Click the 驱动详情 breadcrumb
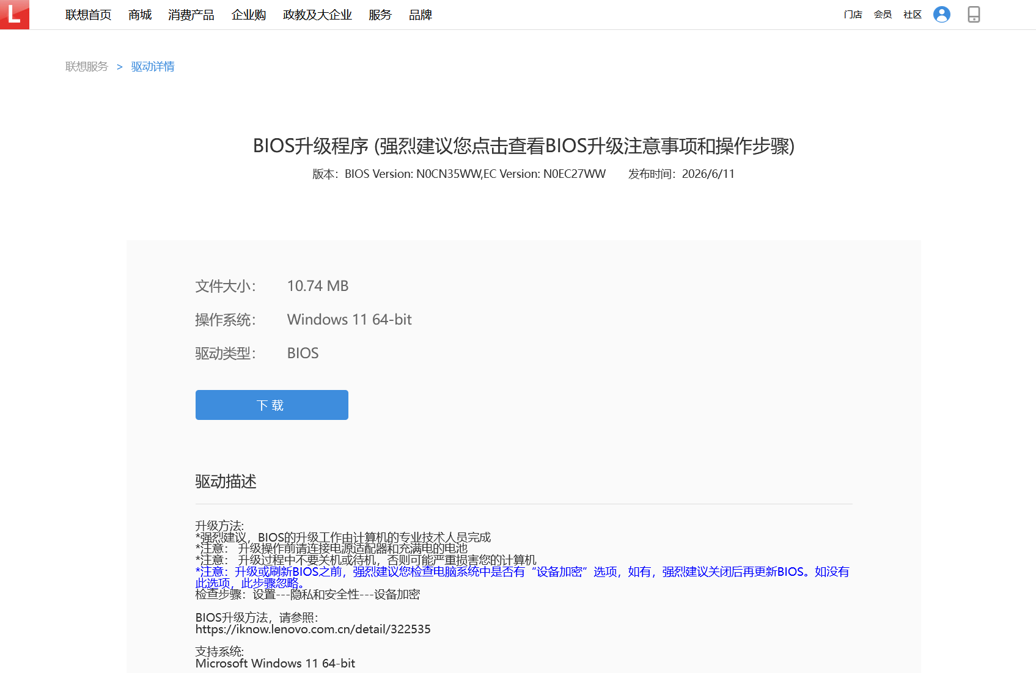This screenshot has width=1036, height=673. point(153,67)
